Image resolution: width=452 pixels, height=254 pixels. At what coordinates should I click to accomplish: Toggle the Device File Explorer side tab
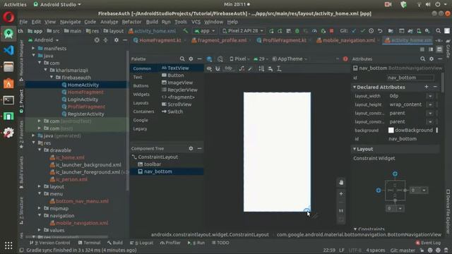tap(448, 212)
